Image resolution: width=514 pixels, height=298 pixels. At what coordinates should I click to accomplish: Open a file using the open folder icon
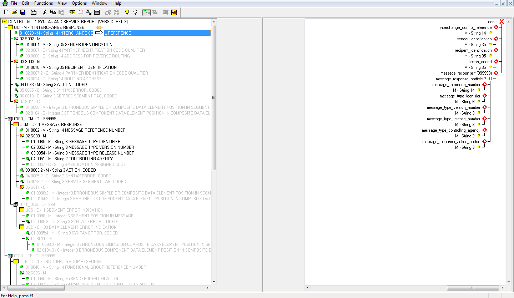(14, 12)
